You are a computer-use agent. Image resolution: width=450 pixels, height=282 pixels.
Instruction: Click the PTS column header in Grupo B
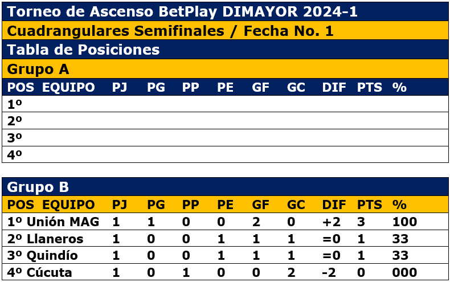pos(369,205)
